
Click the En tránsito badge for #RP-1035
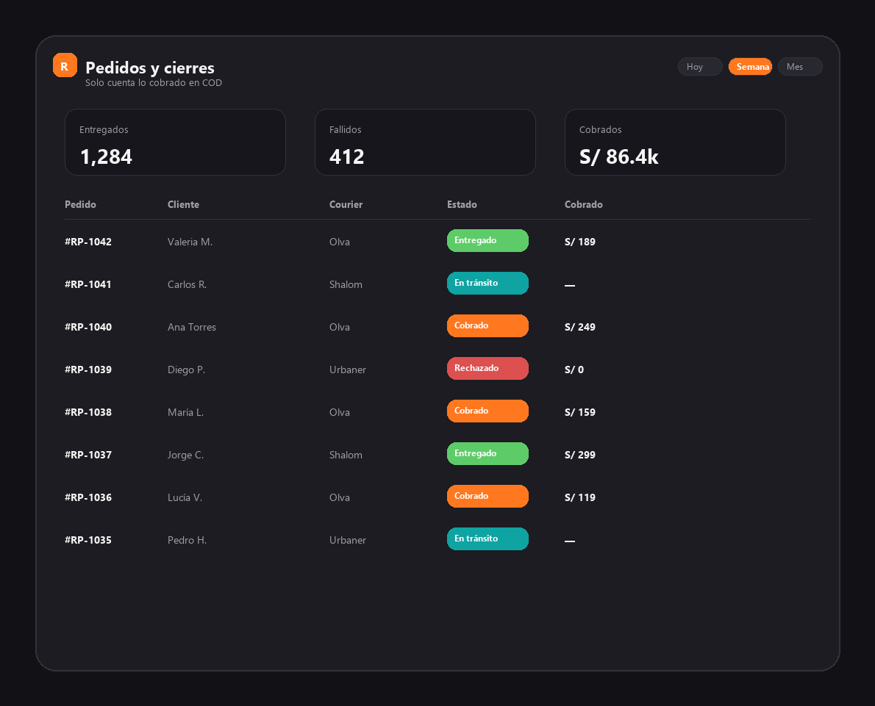(x=488, y=538)
